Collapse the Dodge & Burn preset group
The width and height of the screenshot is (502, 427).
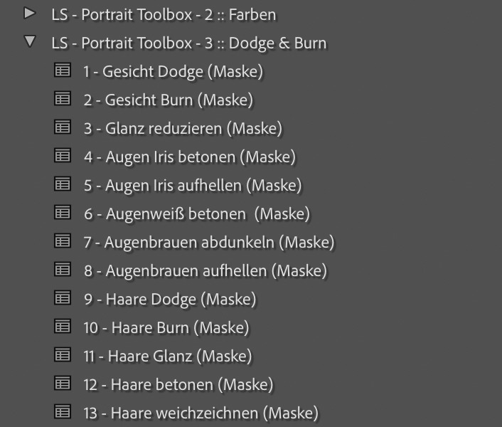point(29,42)
